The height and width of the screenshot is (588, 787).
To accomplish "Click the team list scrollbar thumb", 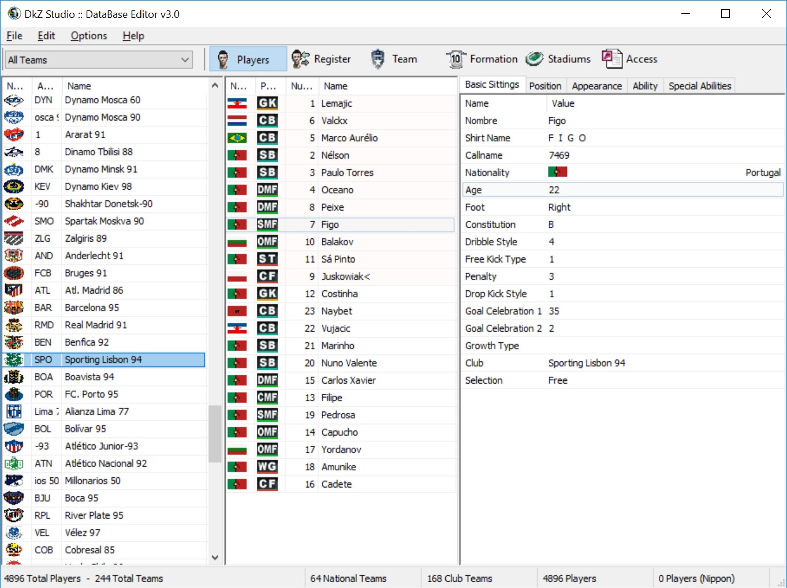I will coord(215,434).
